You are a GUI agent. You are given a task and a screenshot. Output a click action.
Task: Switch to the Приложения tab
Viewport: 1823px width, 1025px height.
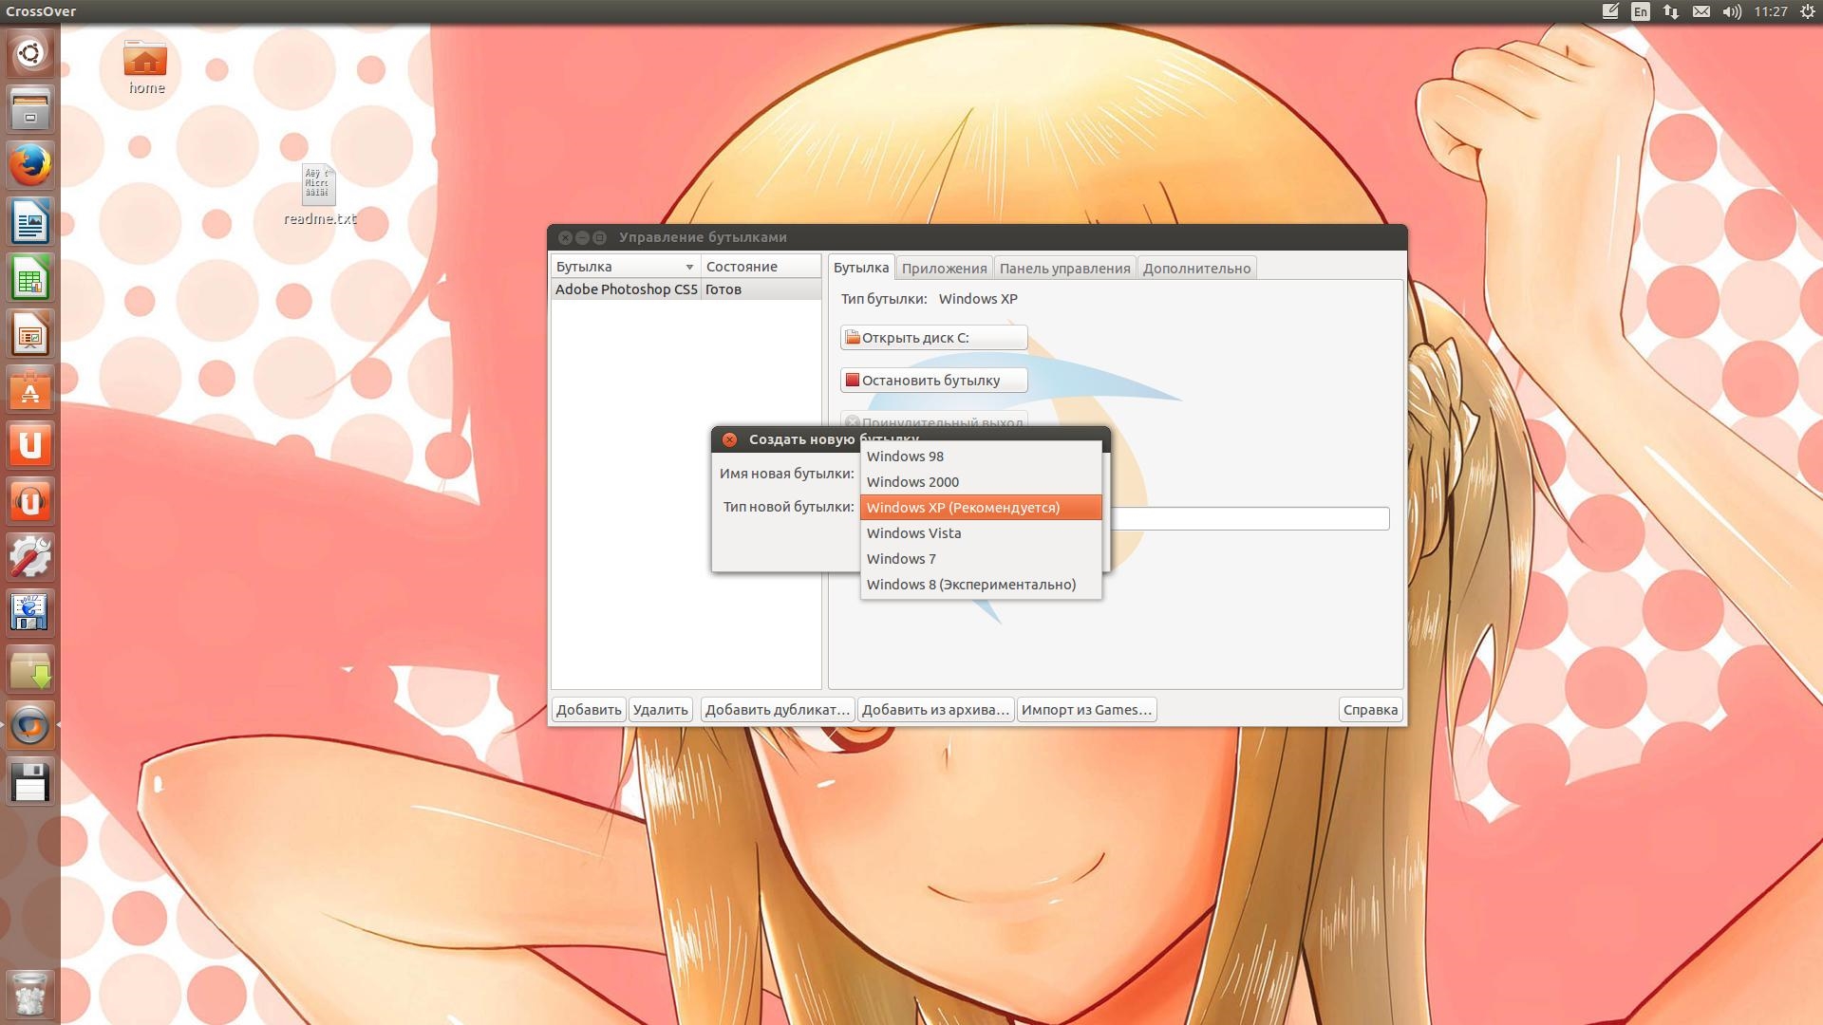[x=944, y=269]
